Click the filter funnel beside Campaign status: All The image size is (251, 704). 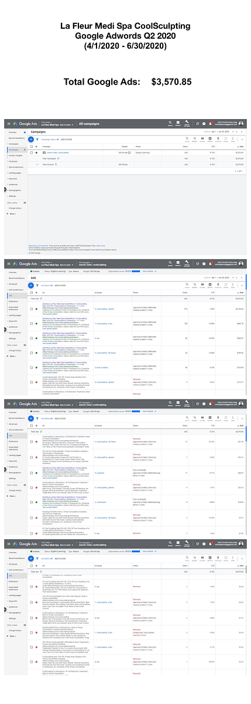tap(37, 139)
